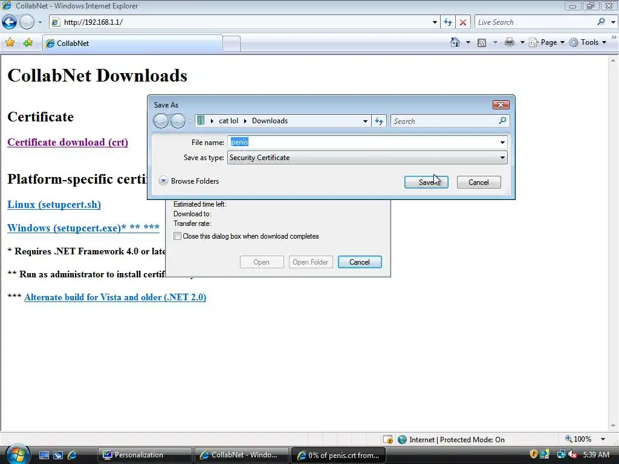This screenshot has height=464, width=619.
Task: Click Show Desktop quick launch icon
Action: [x=44, y=455]
